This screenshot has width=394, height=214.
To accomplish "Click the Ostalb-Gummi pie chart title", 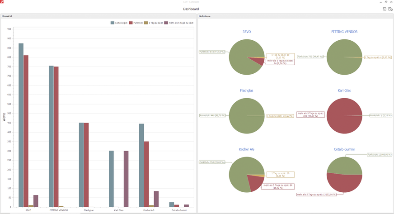I will 344,149.
